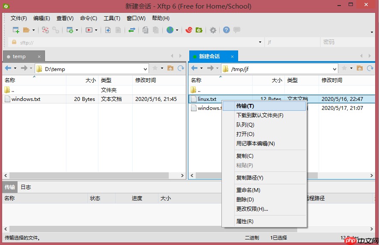This screenshot has height=245, width=379.
Task: Click the username field showing jf
Action: 292,42
